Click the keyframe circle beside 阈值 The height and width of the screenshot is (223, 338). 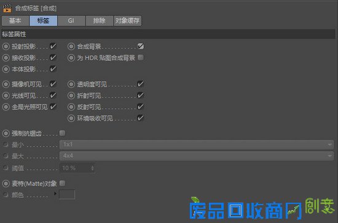click(6, 168)
